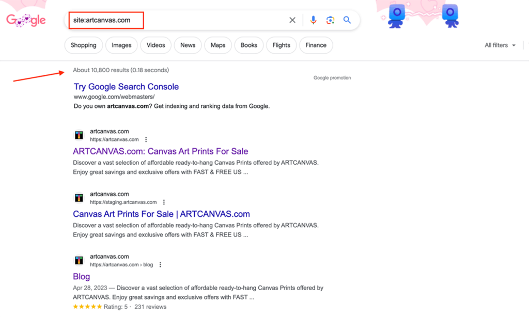Image resolution: width=529 pixels, height=317 pixels.
Task: Switch to the Images tab
Action: point(121,45)
